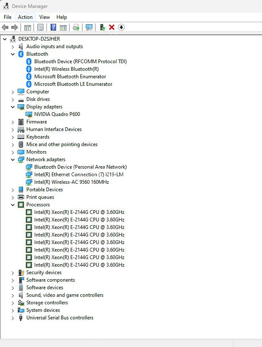Click the Display adapters category icon
Screen dimensions: 262x347
click(21, 107)
